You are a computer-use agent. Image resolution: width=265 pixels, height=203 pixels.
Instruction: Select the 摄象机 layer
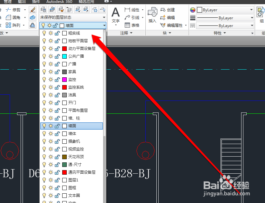click(72, 141)
